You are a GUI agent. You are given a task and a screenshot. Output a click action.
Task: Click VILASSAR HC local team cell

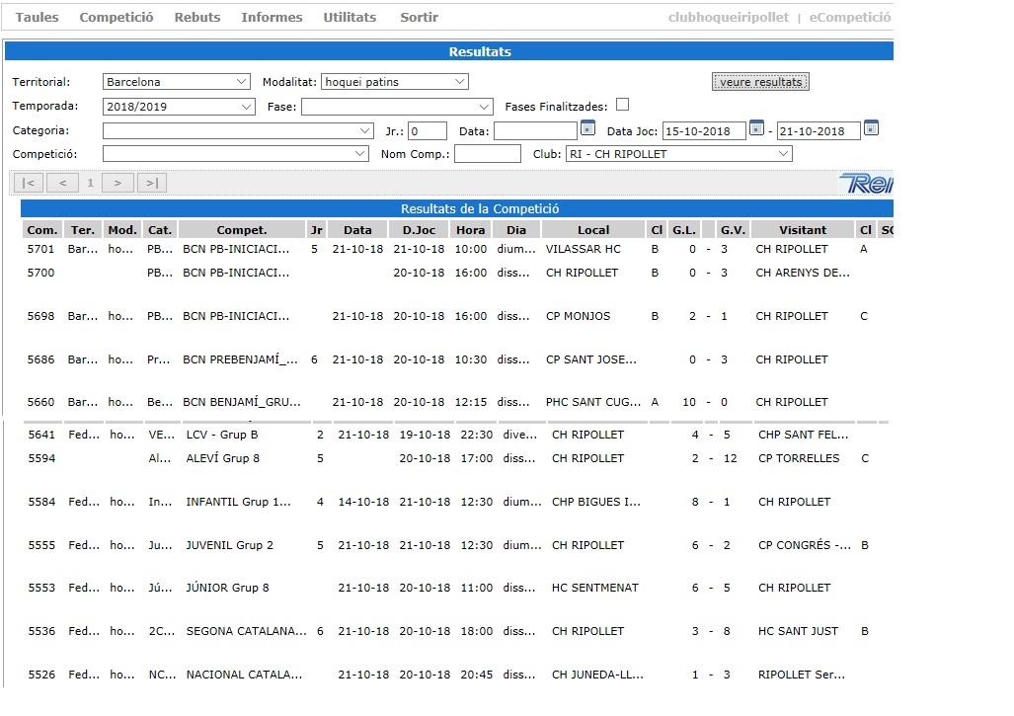pyautogui.click(x=584, y=249)
